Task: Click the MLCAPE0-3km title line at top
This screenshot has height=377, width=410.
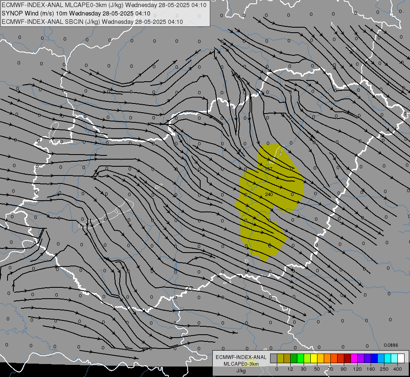Action: click(x=104, y=5)
